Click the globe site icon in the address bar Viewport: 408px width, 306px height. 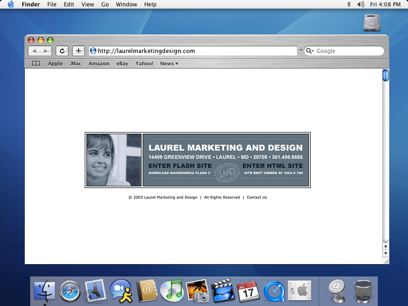(93, 51)
